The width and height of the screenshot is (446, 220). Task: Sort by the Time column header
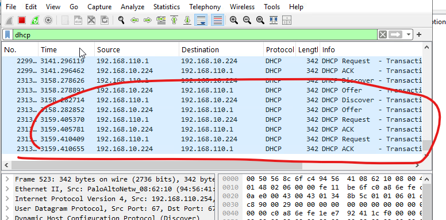coord(66,50)
